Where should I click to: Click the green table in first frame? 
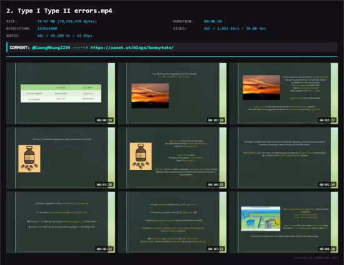pyautogui.click(x=61, y=93)
